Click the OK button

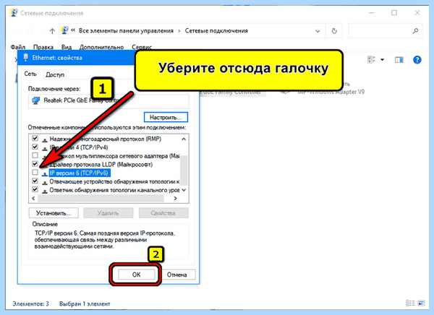[136, 275]
